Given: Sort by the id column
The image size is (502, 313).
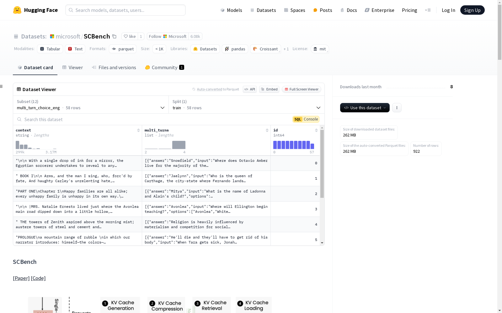Looking at the screenshot, I should coord(316,130).
